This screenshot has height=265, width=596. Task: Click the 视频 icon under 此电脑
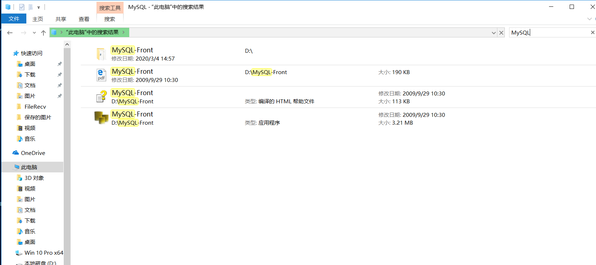coord(20,188)
